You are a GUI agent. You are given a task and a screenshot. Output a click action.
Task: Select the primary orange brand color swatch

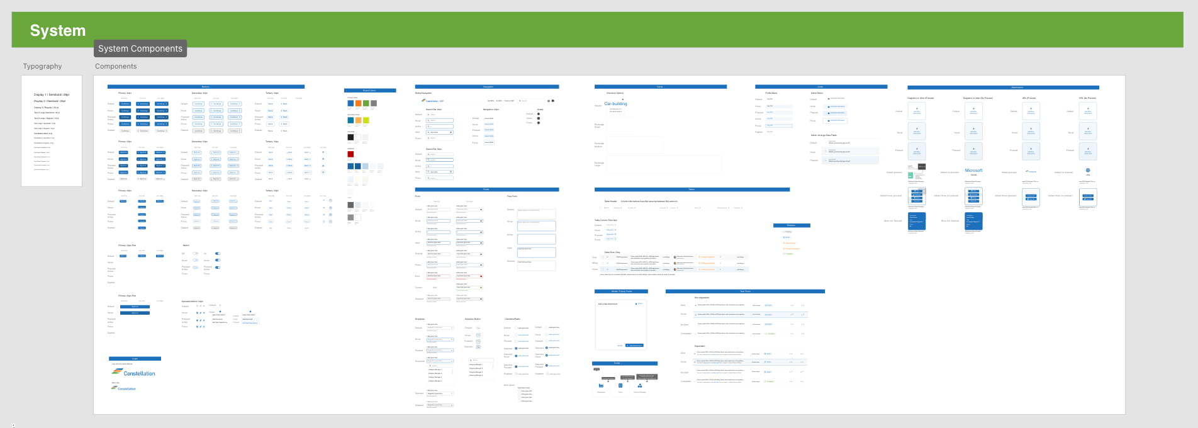[x=358, y=103]
